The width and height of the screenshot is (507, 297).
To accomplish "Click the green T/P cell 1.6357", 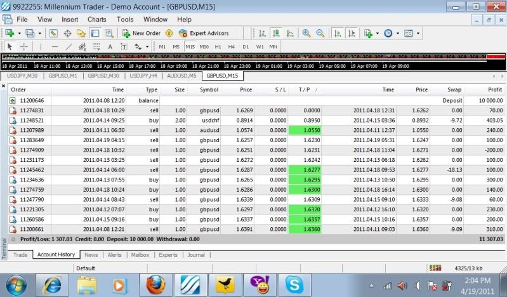I will click(305, 220).
